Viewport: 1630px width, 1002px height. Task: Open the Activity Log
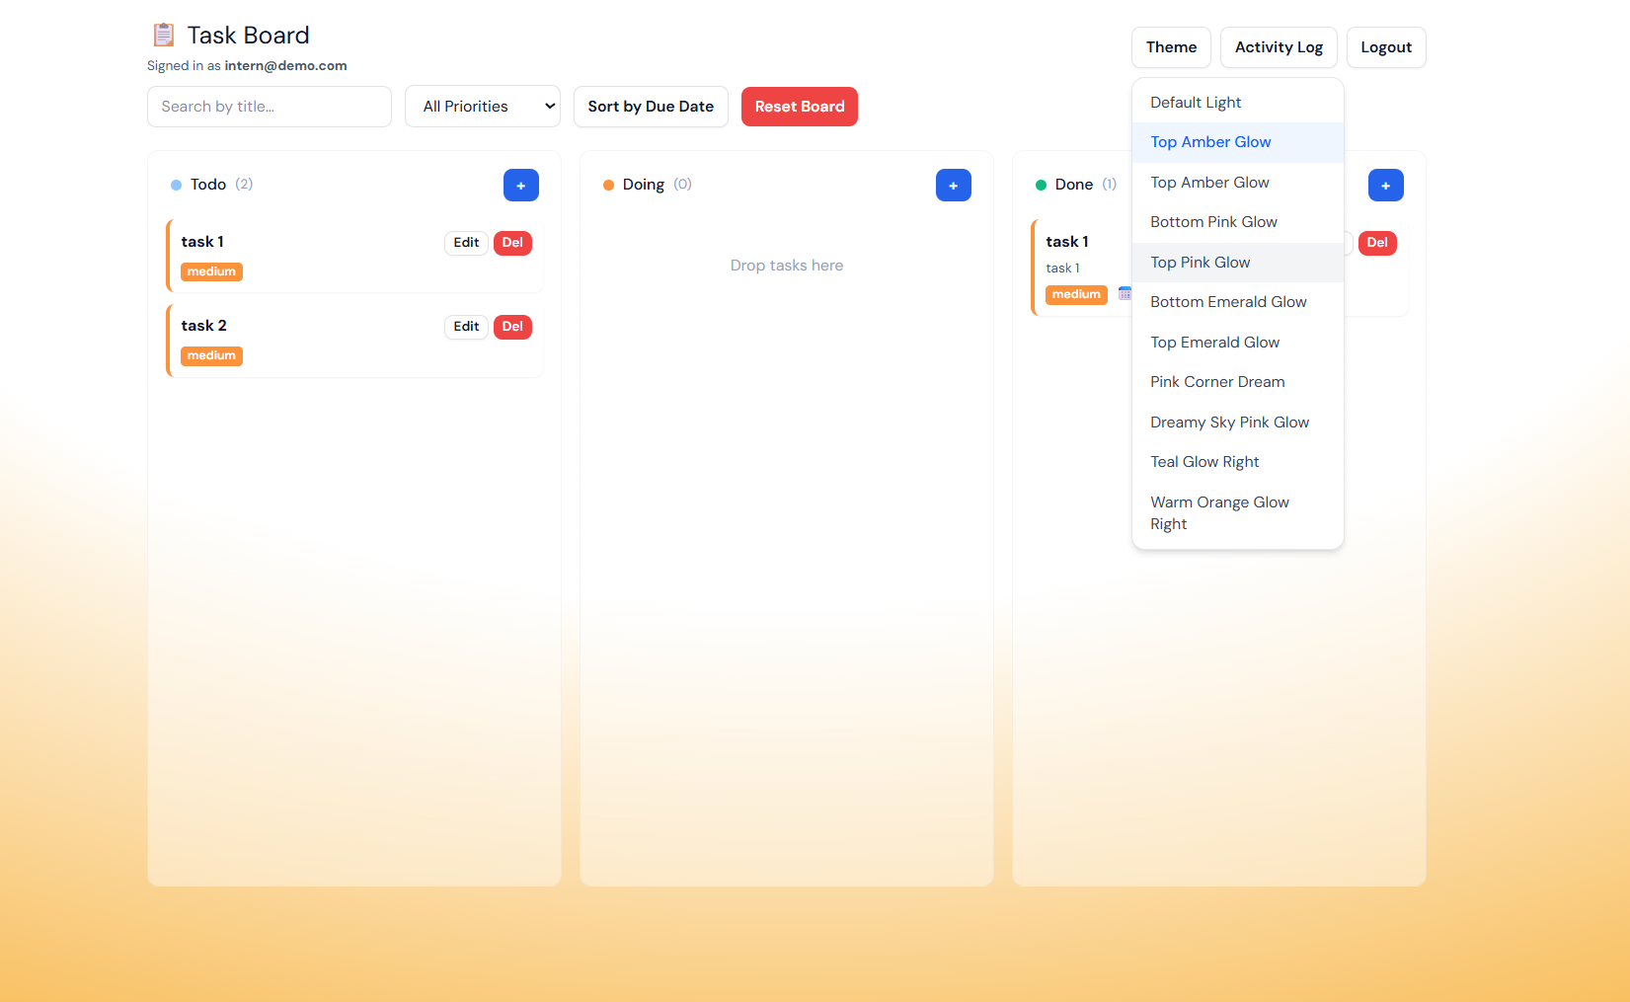click(x=1279, y=47)
